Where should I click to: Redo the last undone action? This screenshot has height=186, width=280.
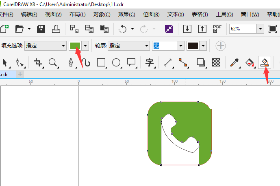(144, 29)
